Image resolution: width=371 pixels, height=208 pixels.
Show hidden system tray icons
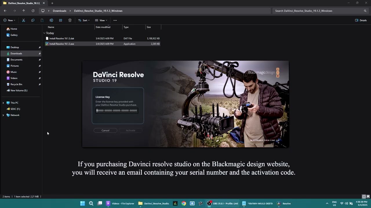pyautogui.click(x=327, y=203)
